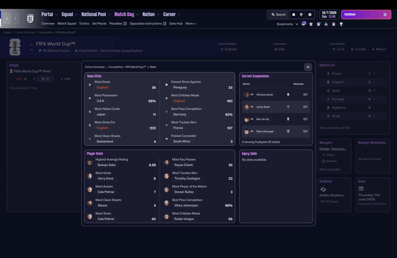
Task: Click U.S.A. under Most Possession
Action: (x=100, y=101)
